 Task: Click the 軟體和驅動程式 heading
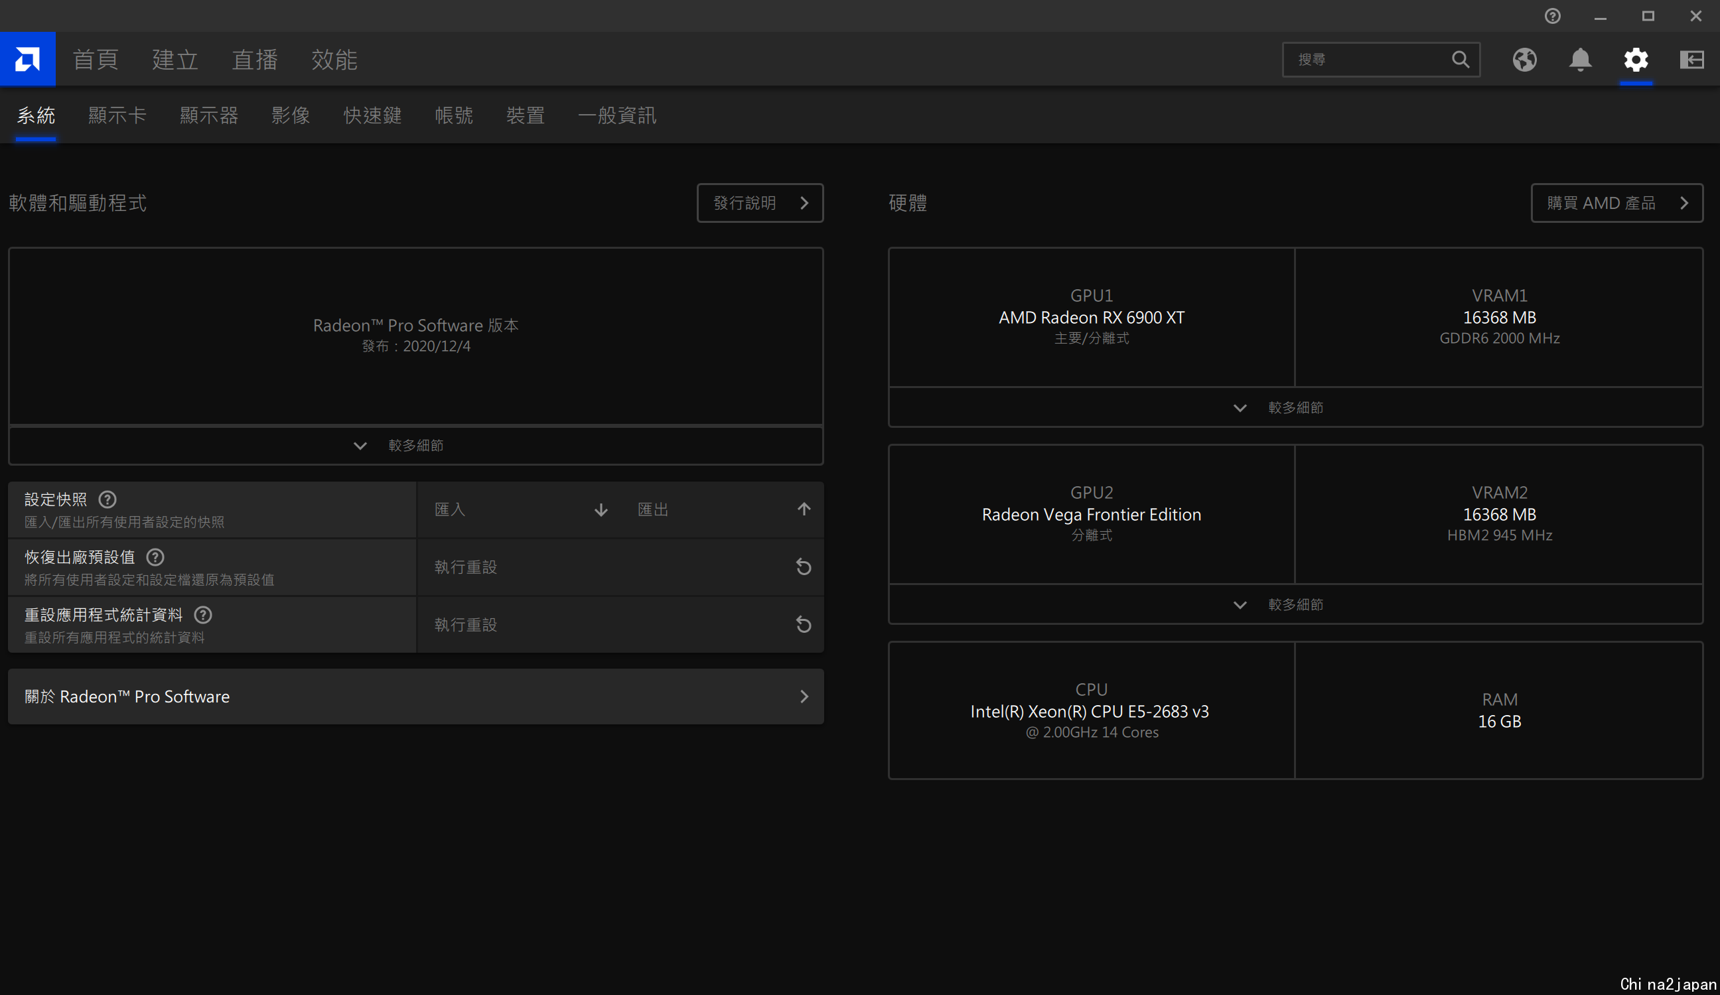coord(78,203)
